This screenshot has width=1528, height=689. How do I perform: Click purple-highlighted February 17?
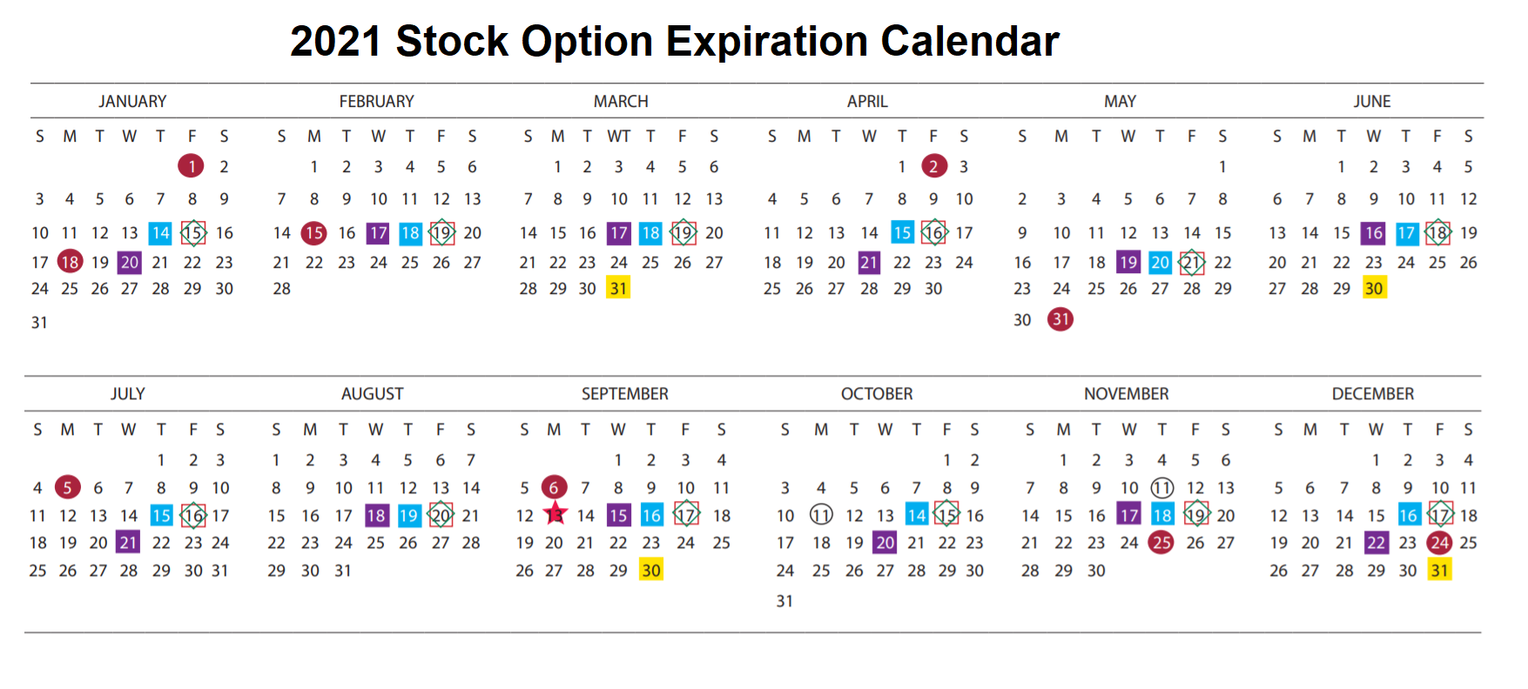click(378, 233)
